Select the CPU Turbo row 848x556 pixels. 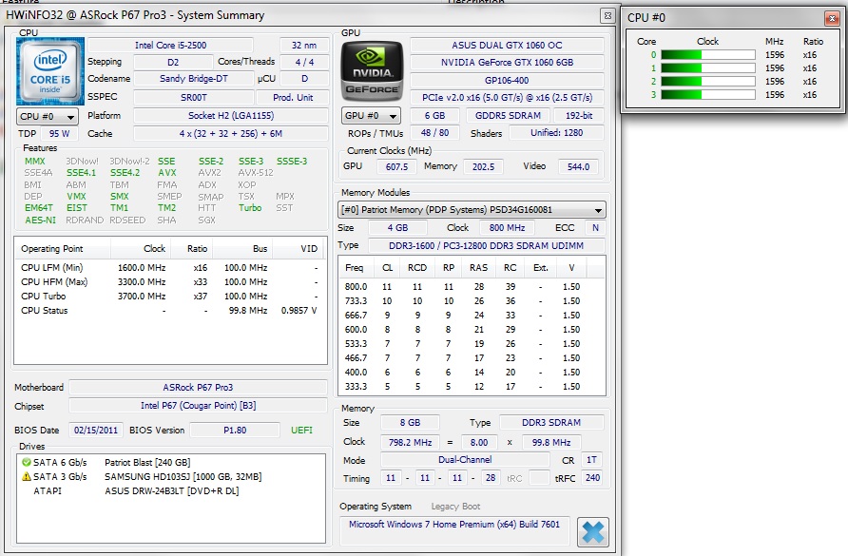point(170,297)
